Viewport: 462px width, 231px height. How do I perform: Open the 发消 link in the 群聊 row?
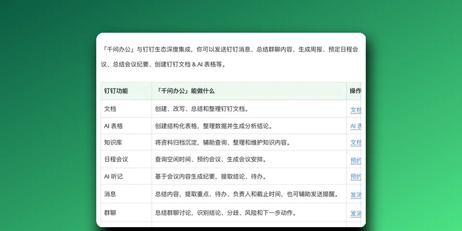[x=356, y=214]
